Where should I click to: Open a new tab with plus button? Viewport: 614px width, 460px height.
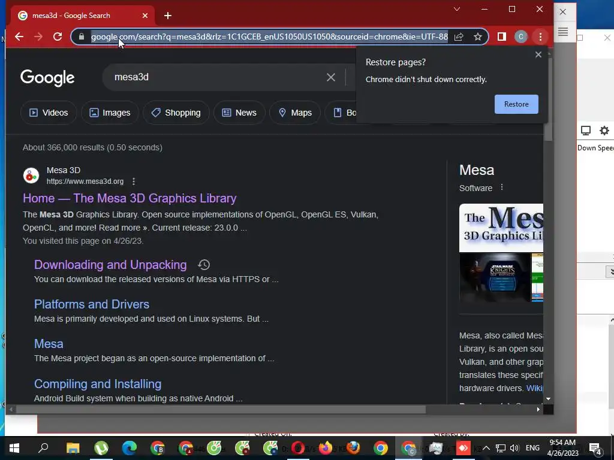(x=168, y=16)
